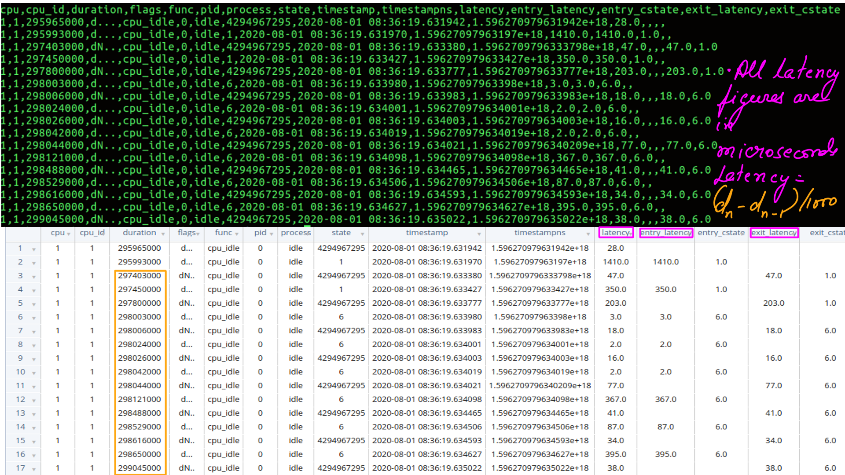Select exit_latency cell 38.0
This screenshot has height=475, width=845.
point(774,468)
